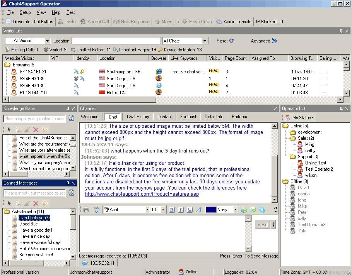This screenshot has width=352, height=276.
Task: Toggle bold text formatting
Action: click(172, 210)
